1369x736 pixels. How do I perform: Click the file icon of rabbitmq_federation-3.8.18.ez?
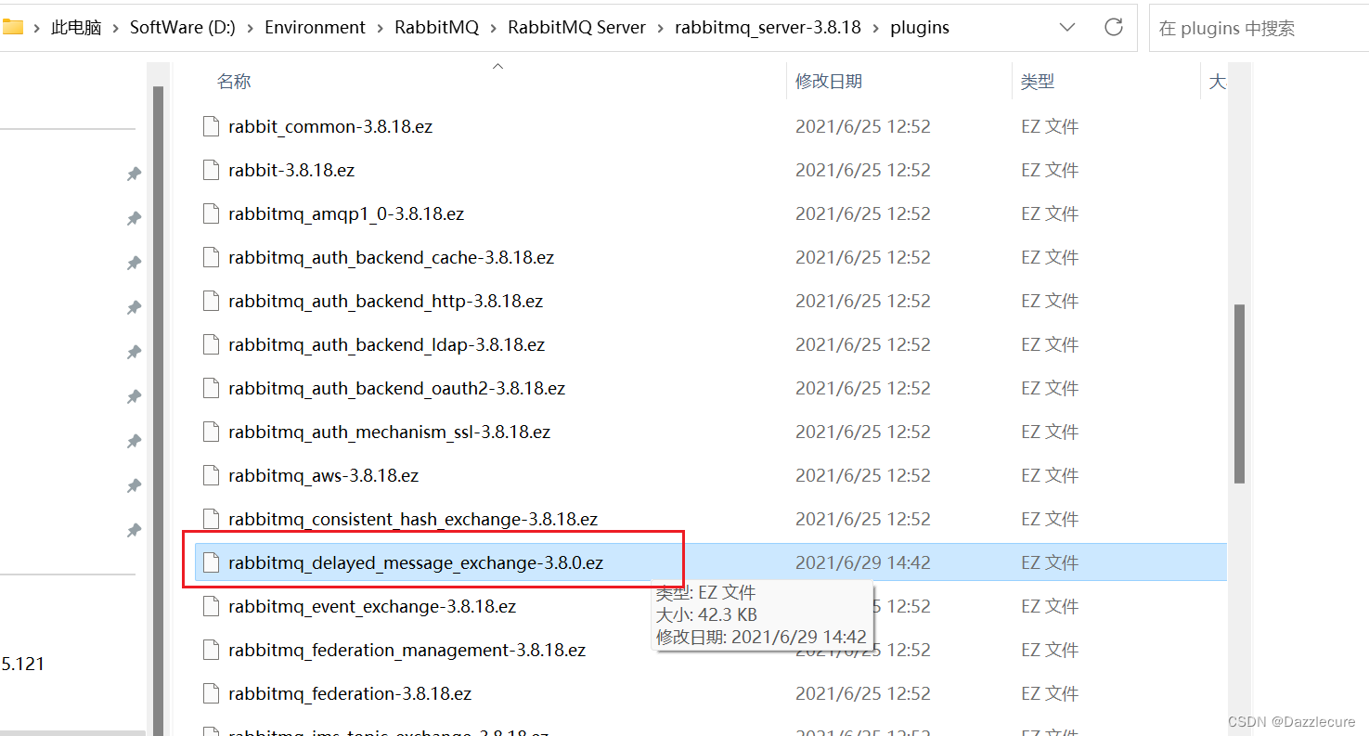tap(212, 693)
